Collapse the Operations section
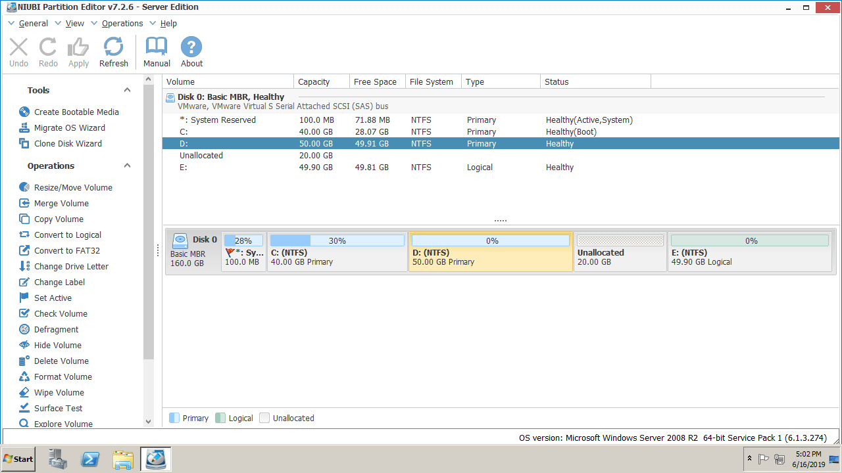Image resolution: width=842 pixels, height=473 pixels. (128, 166)
